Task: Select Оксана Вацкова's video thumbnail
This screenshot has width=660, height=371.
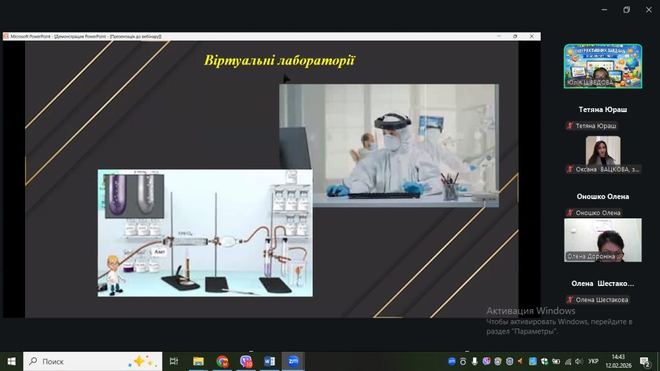Action: [603, 154]
